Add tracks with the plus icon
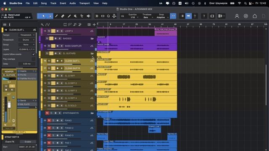The image size is (269, 151). [x=94, y=25]
